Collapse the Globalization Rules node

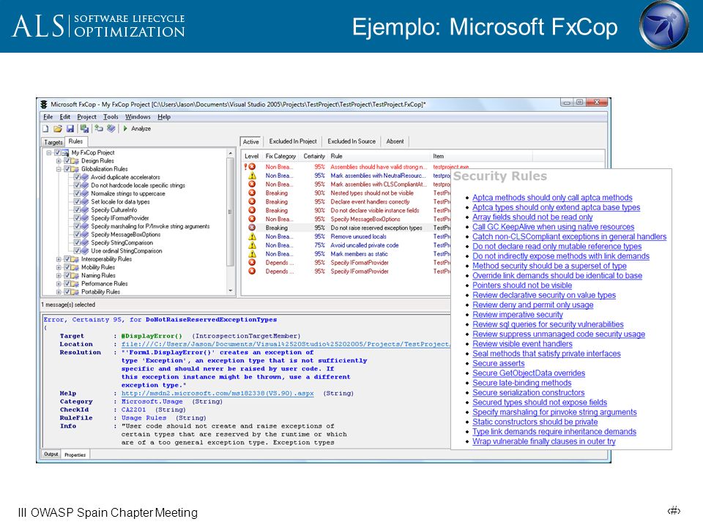(59, 169)
